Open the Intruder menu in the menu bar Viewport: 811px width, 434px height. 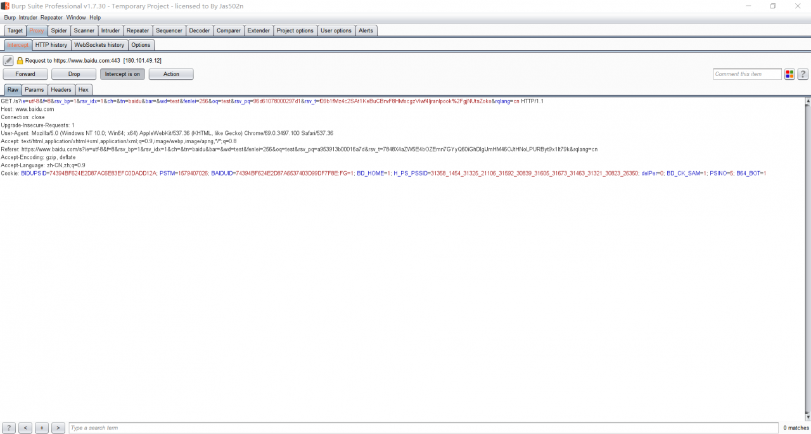[28, 18]
